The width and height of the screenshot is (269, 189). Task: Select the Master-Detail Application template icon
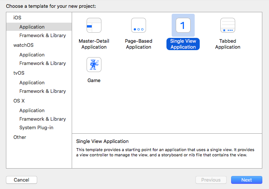tap(94, 25)
